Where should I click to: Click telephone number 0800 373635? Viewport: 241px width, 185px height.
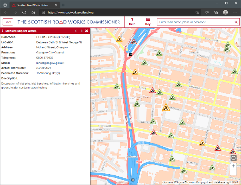45,58
